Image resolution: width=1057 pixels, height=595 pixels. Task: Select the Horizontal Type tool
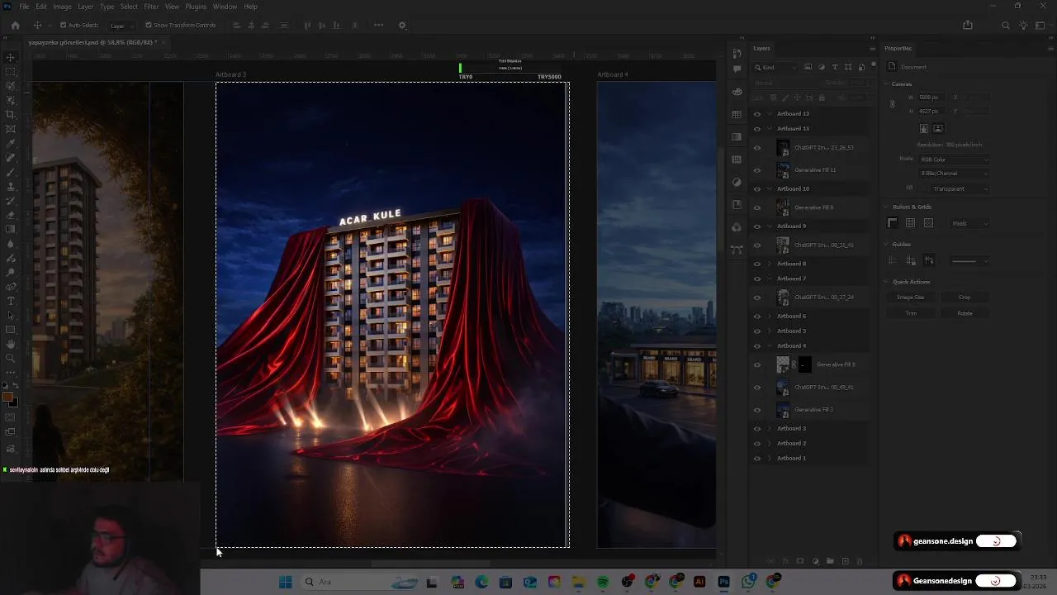pyautogui.click(x=11, y=301)
